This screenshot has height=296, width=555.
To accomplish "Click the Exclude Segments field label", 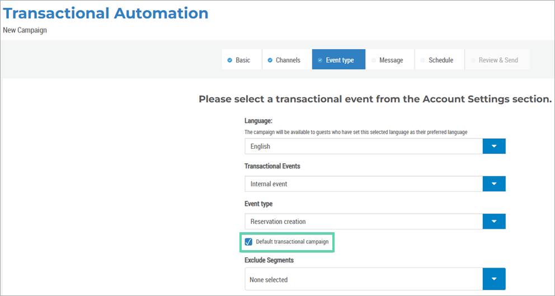I will pos(269,260).
